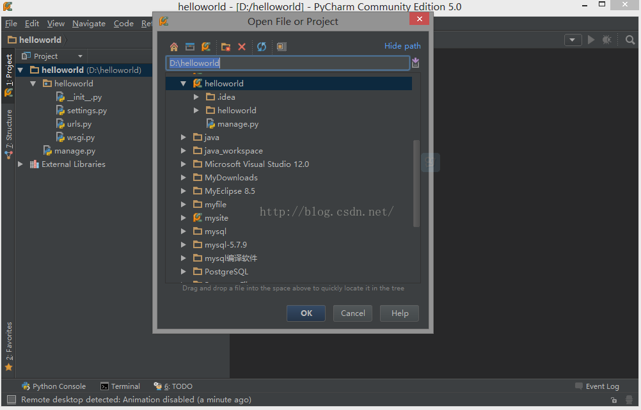The width and height of the screenshot is (641, 410).
Task: Expand the mysite project in dialog
Action: tap(183, 218)
